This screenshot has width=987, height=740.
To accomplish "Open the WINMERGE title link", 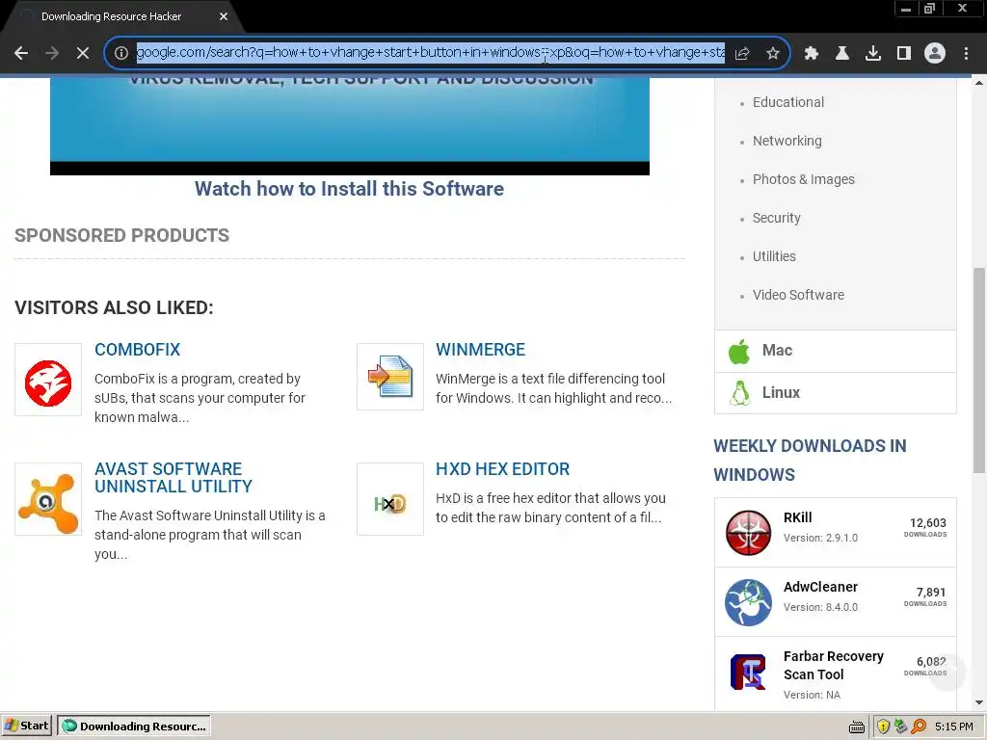I will tap(480, 349).
